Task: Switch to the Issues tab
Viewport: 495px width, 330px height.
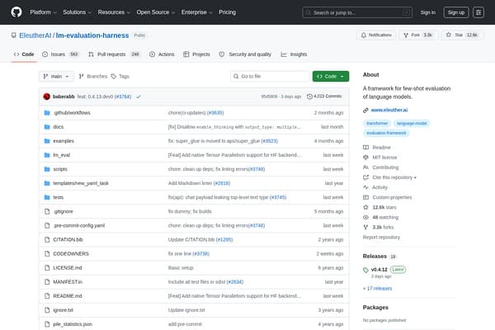Action: (x=60, y=54)
